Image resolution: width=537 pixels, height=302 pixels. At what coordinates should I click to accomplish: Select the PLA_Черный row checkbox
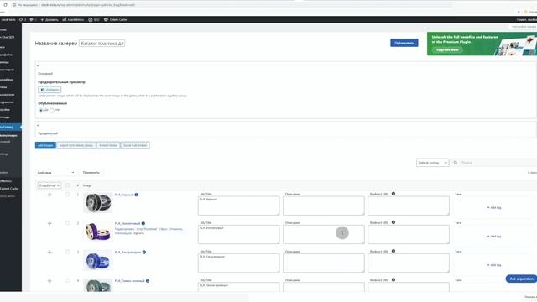(x=67, y=194)
